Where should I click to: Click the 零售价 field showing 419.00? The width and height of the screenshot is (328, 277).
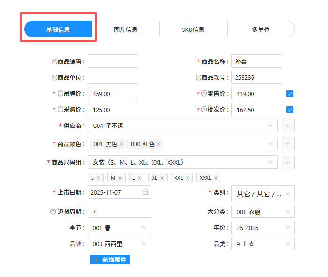257,94
